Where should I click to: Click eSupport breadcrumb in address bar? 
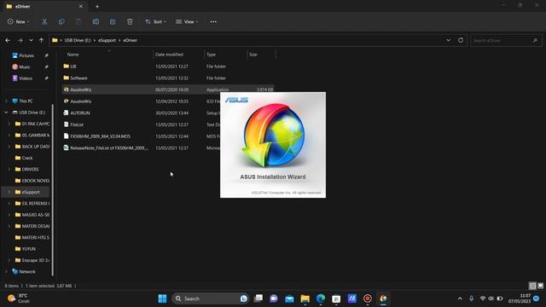[107, 40]
